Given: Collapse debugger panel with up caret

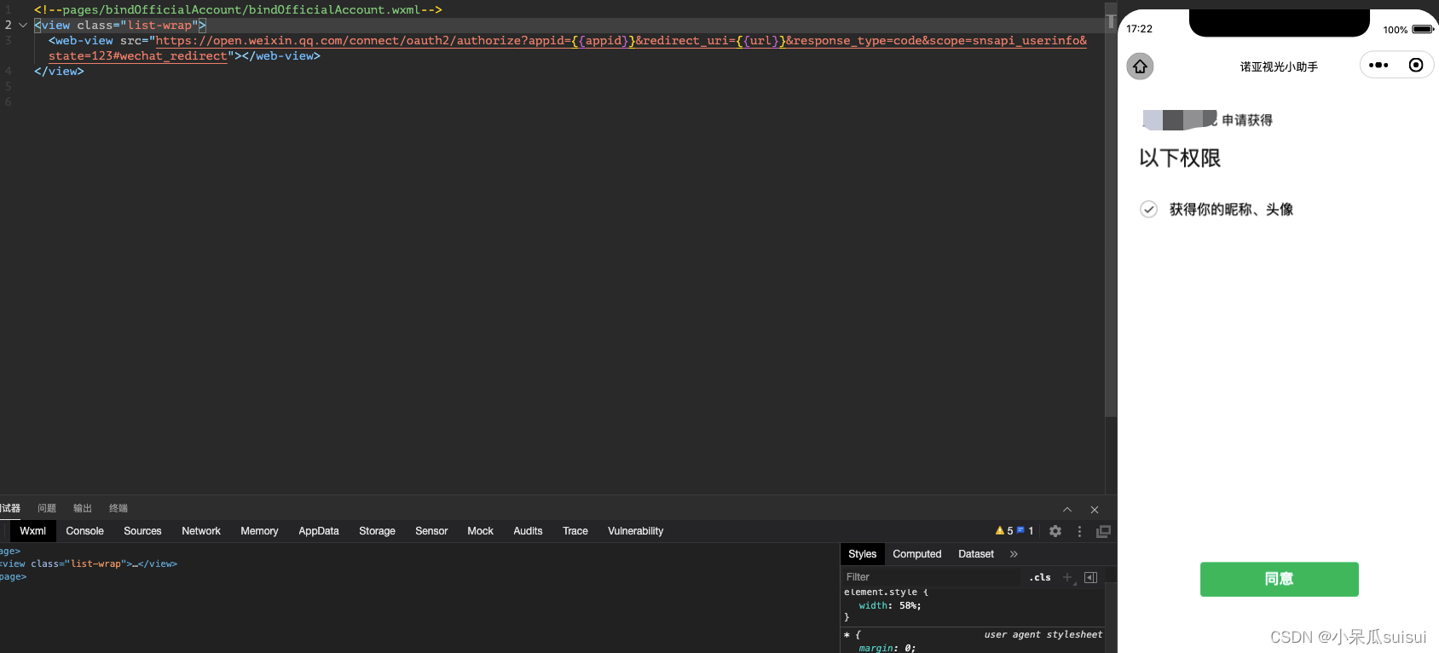Looking at the screenshot, I should click(x=1067, y=509).
